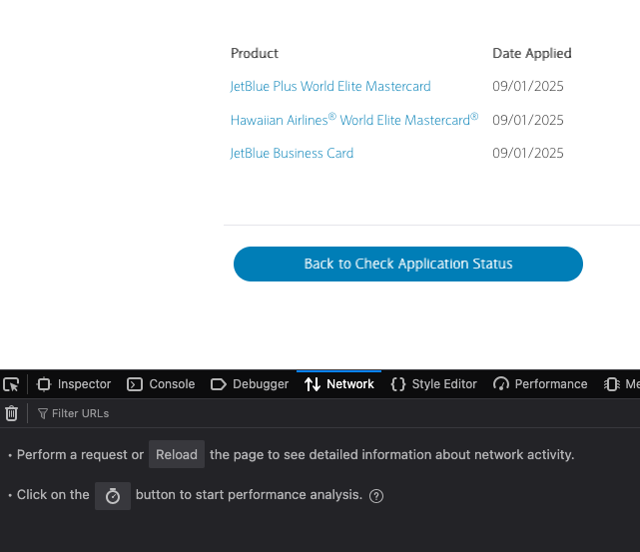Click the Date Applied column header
This screenshot has width=640, height=552.
point(531,54)
